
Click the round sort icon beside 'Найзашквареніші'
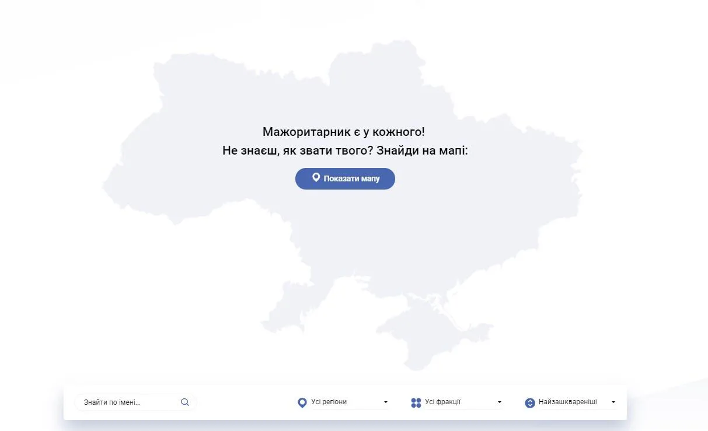point(529,402)
